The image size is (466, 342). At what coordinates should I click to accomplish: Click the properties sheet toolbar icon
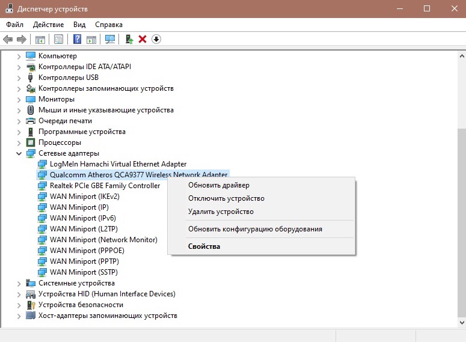click(58, 39)
